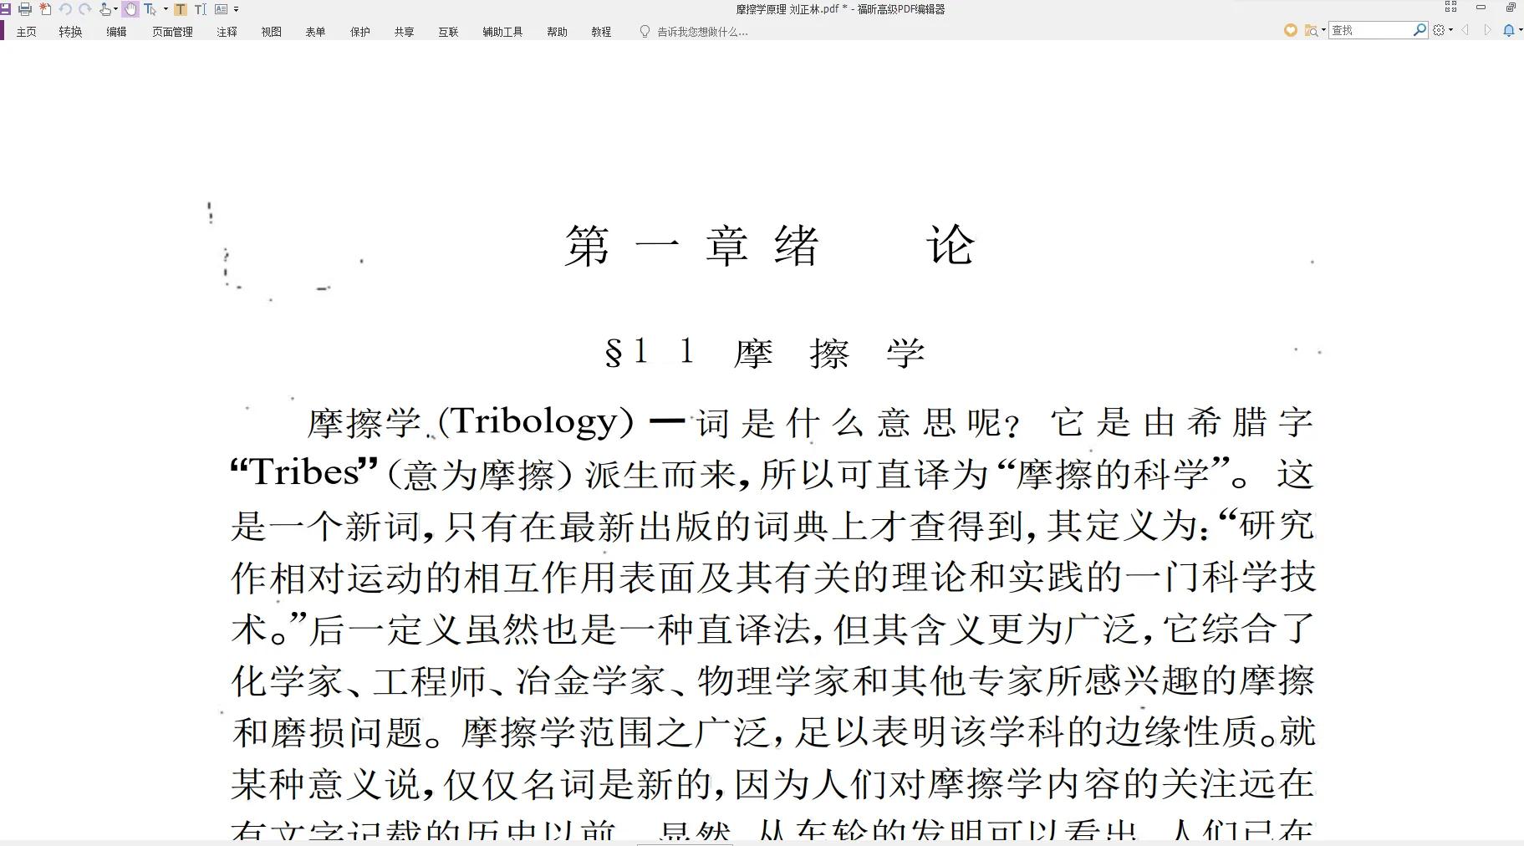Open the touch mode dropdown arrow
Screen dimensions: 1524x846
[115, 9]
